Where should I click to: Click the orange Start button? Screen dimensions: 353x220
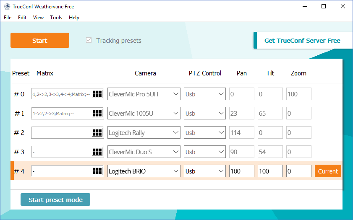tap(40, 40)
